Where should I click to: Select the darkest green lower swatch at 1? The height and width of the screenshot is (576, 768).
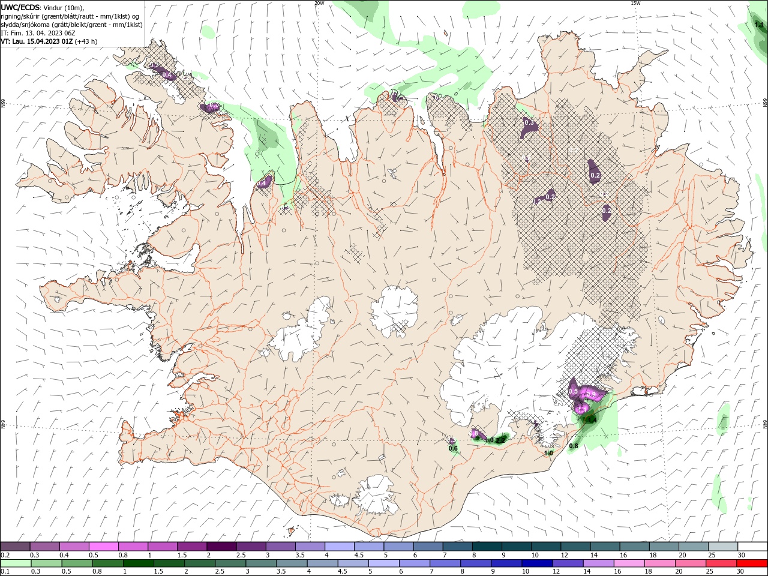(x=138, y=563)
